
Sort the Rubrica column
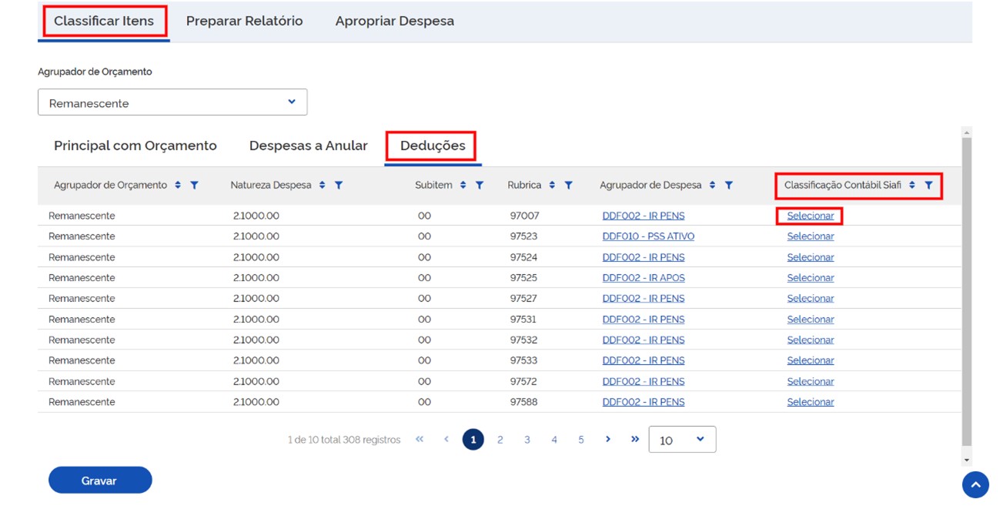[x=552, y=186]
